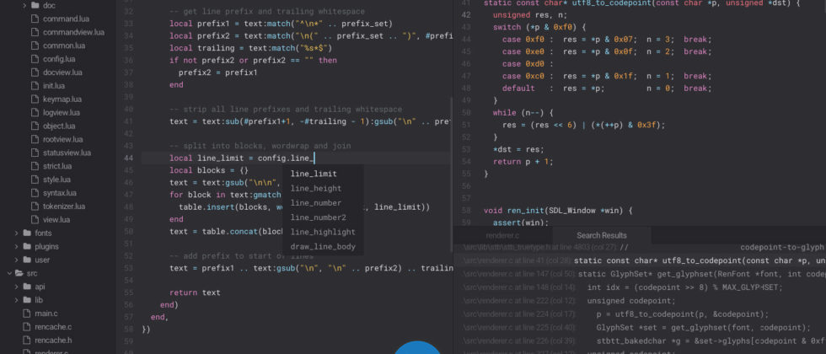The width and height of the screenshot is (826, 354).
Task: Click the file icon beside rencache.h
Action: coord(26,341)
